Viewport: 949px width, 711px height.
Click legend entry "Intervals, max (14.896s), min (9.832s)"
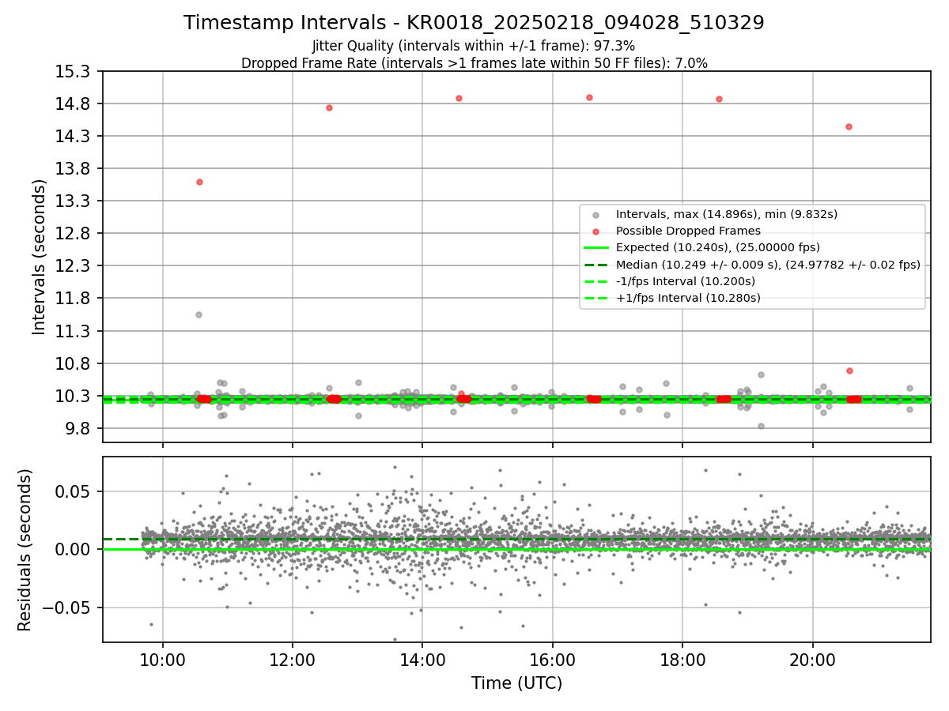click(726, 214)
